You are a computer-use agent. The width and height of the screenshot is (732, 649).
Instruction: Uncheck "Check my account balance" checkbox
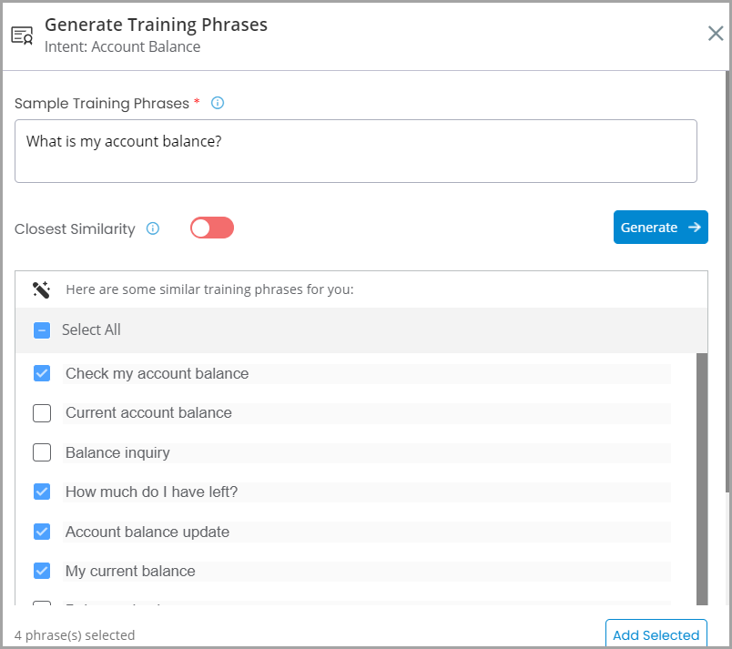42,373
